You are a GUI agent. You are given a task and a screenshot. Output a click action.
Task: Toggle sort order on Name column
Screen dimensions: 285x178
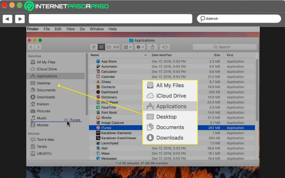coord(119,55)
